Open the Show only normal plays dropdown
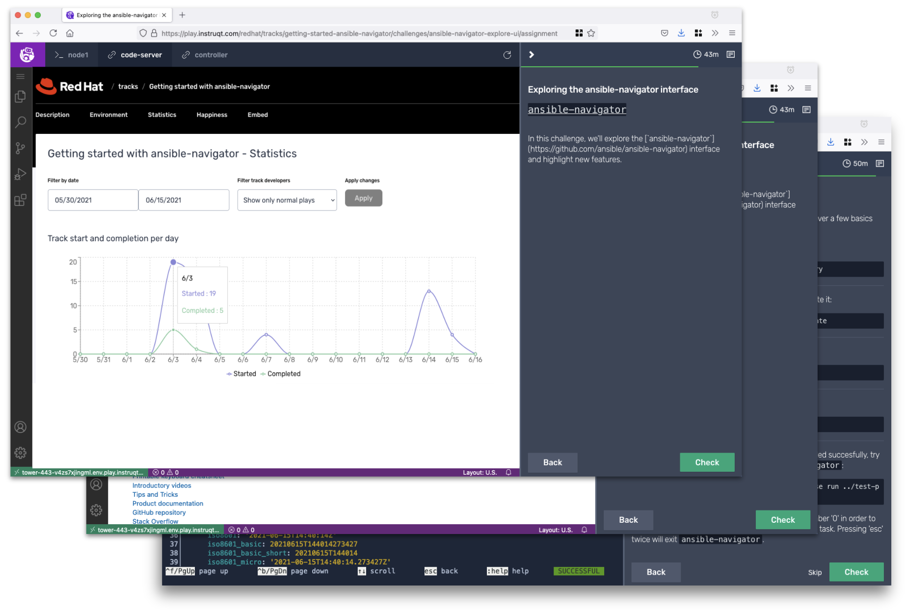 click(x=287, y=200)
